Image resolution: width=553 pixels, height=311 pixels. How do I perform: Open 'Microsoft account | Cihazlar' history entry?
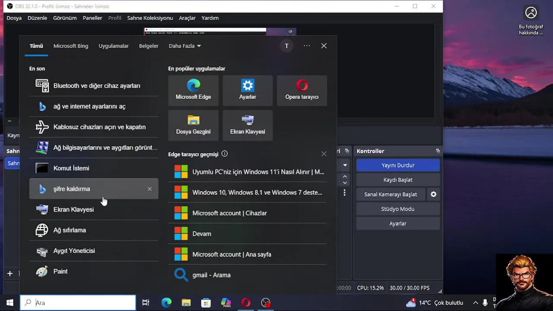click(x=248, y=213)
